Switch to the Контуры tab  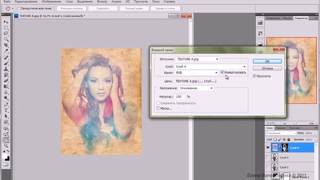[x=294, y=128]
